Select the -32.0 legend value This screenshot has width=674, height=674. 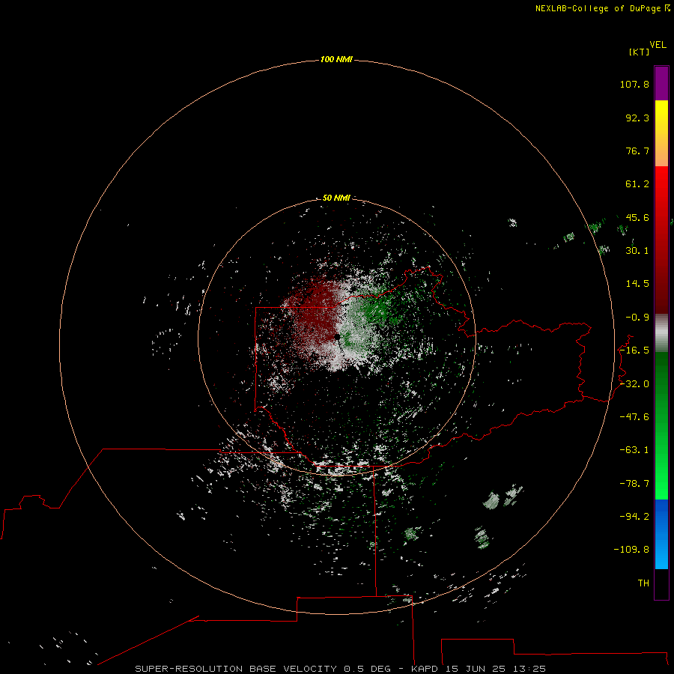coord(634,384)
